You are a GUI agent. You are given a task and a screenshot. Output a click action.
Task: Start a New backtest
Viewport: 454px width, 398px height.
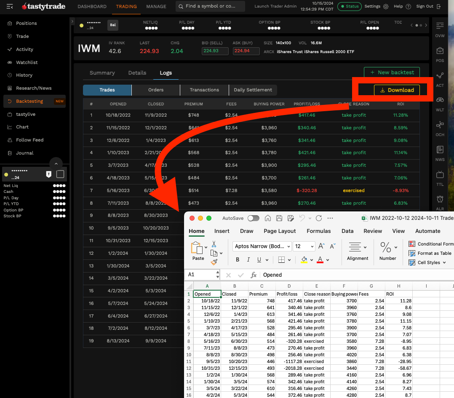click(x=392, y=72)
